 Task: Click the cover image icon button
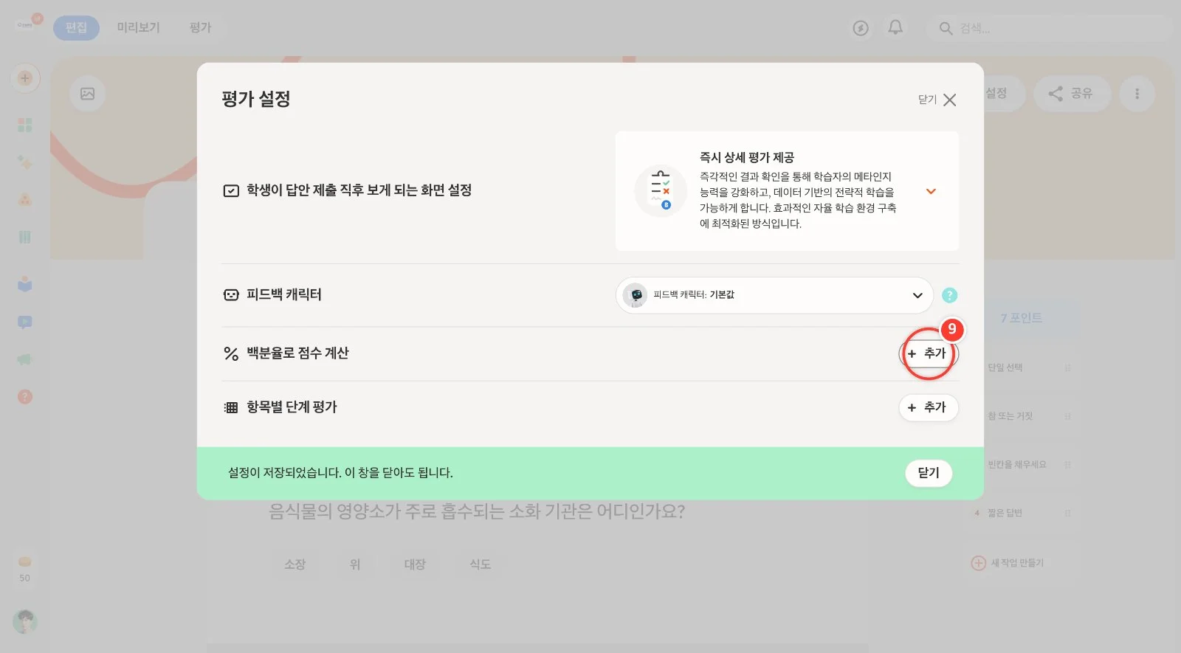tap(87, 94)
